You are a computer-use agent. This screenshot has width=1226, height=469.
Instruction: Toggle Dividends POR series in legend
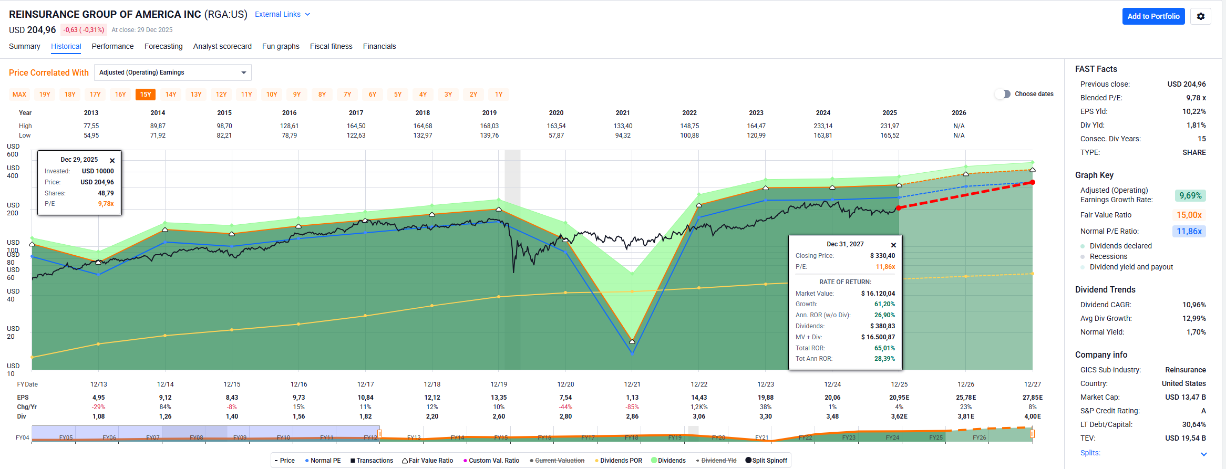618,461
